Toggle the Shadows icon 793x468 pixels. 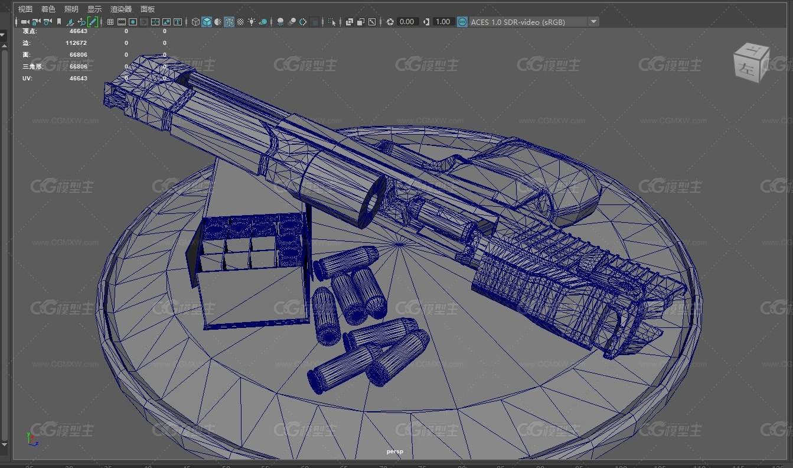click(x=263, y=22)
